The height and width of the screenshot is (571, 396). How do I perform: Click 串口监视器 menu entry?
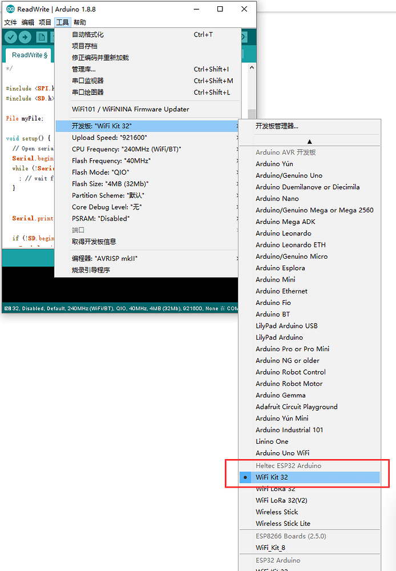(x=88, y=81)
